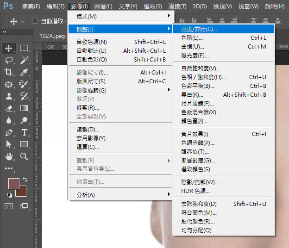Click 影像尺寸(I) menu entry

(x=92, y=73)
